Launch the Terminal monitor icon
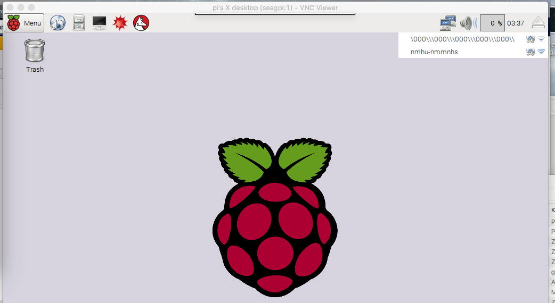 tap(100, 23)
